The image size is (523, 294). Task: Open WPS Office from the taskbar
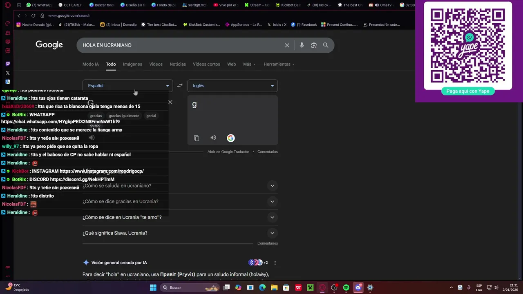[x=298, y=287]
